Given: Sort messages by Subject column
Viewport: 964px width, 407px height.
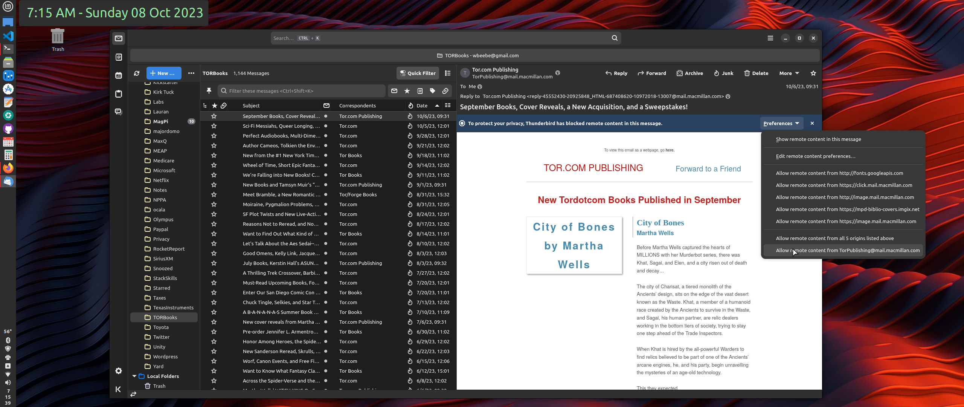Looking at the screenshot, I should pos(251,106).
